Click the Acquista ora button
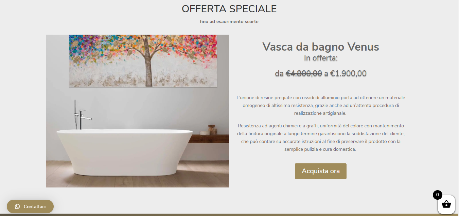This screenshot has height=216, width=459. pos(321,171)
